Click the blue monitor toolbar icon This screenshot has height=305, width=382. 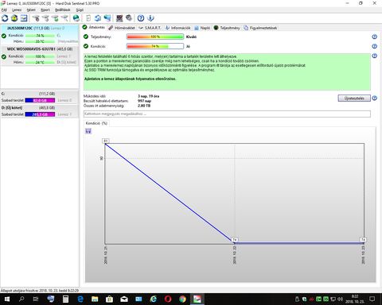click(107, 18)
